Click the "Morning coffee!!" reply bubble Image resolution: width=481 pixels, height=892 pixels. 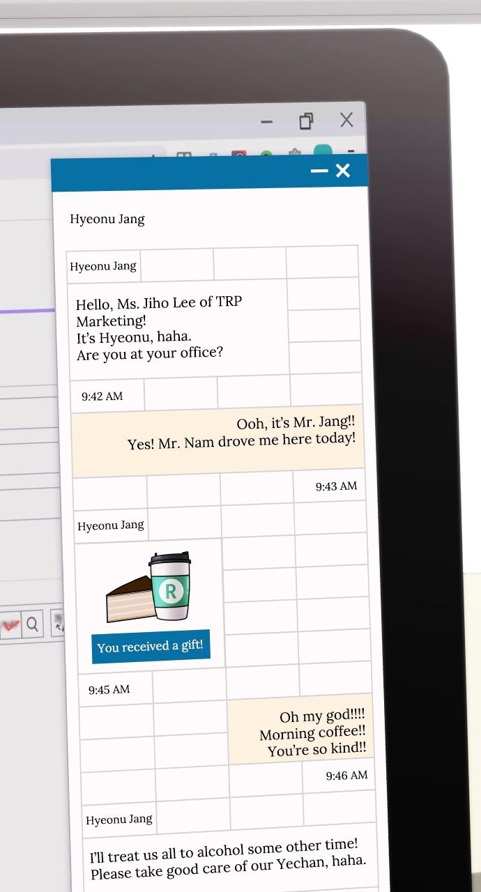pos(312,732)
